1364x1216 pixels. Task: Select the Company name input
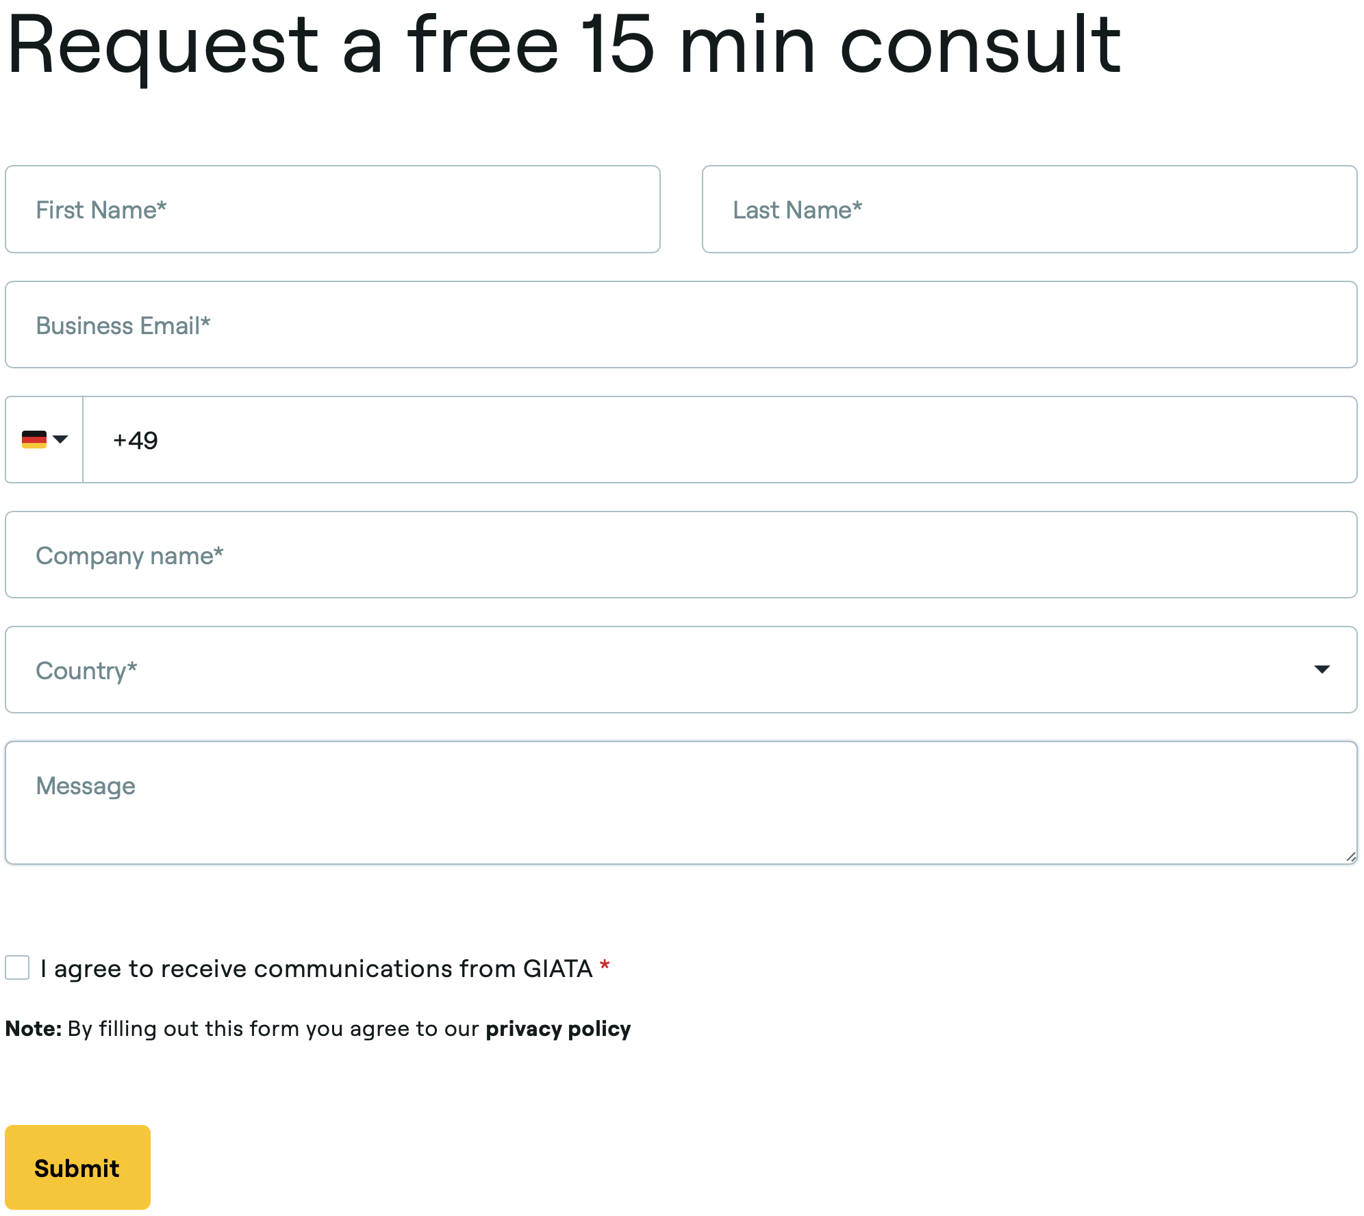coord(681,555)
